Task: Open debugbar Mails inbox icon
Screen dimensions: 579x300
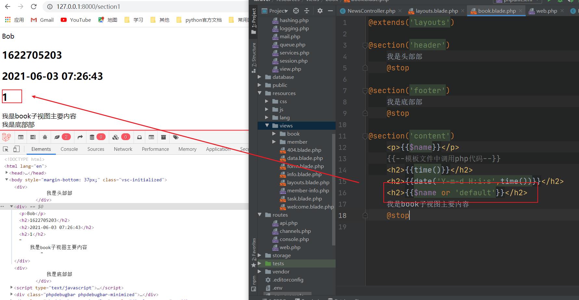Action: (139, 137)
